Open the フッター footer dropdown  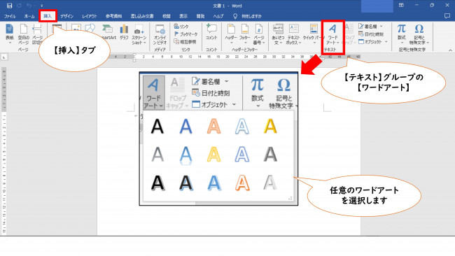tap(245, 34)
